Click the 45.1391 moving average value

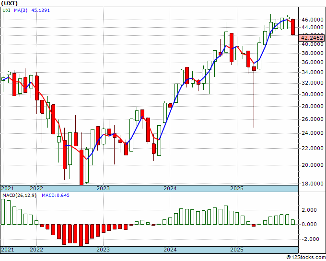click(41, 10)
